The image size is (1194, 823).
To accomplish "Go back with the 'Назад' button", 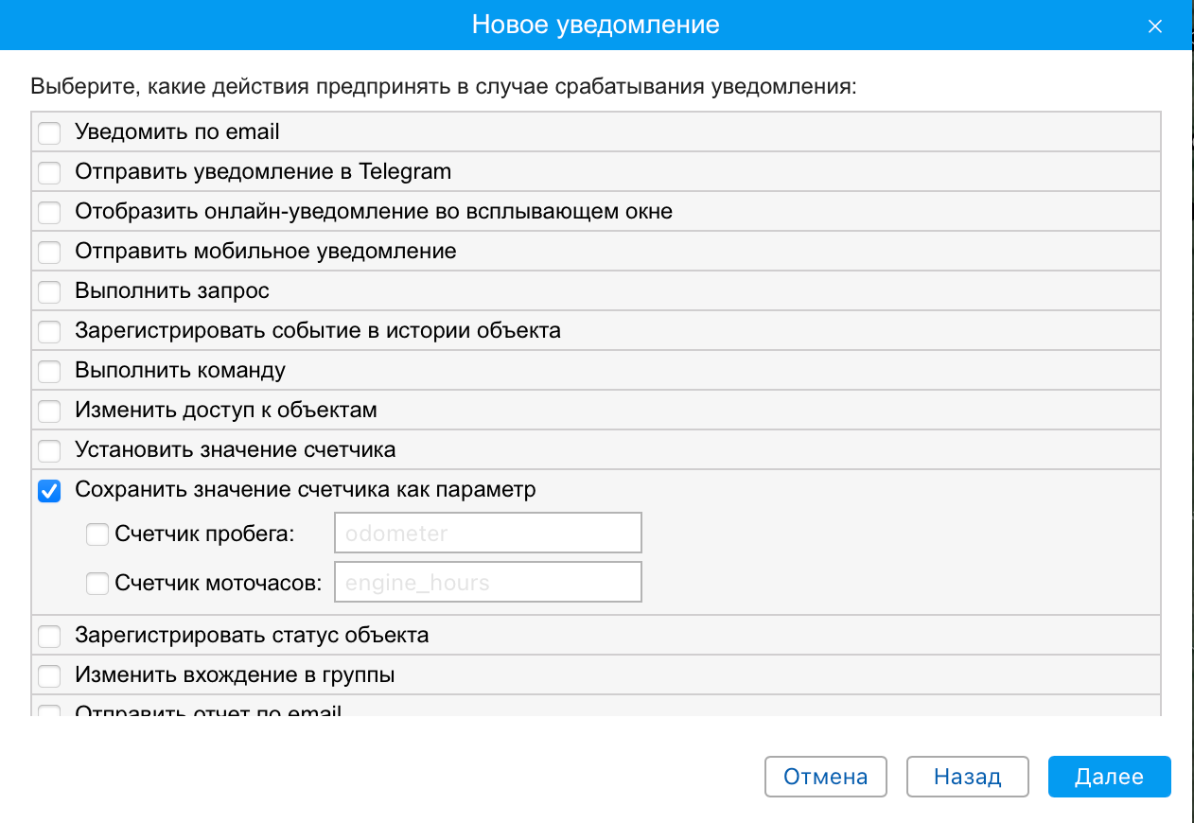I will pos(967,777).
